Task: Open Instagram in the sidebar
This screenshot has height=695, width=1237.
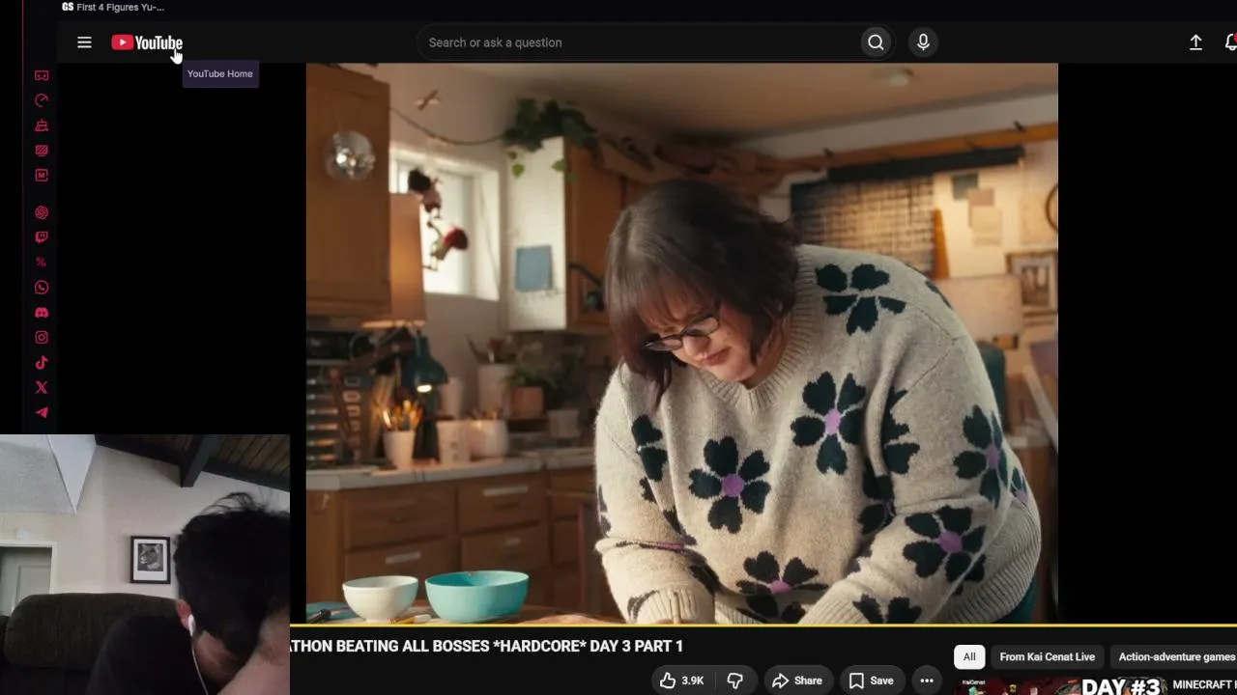Action: tap(42, 338)
